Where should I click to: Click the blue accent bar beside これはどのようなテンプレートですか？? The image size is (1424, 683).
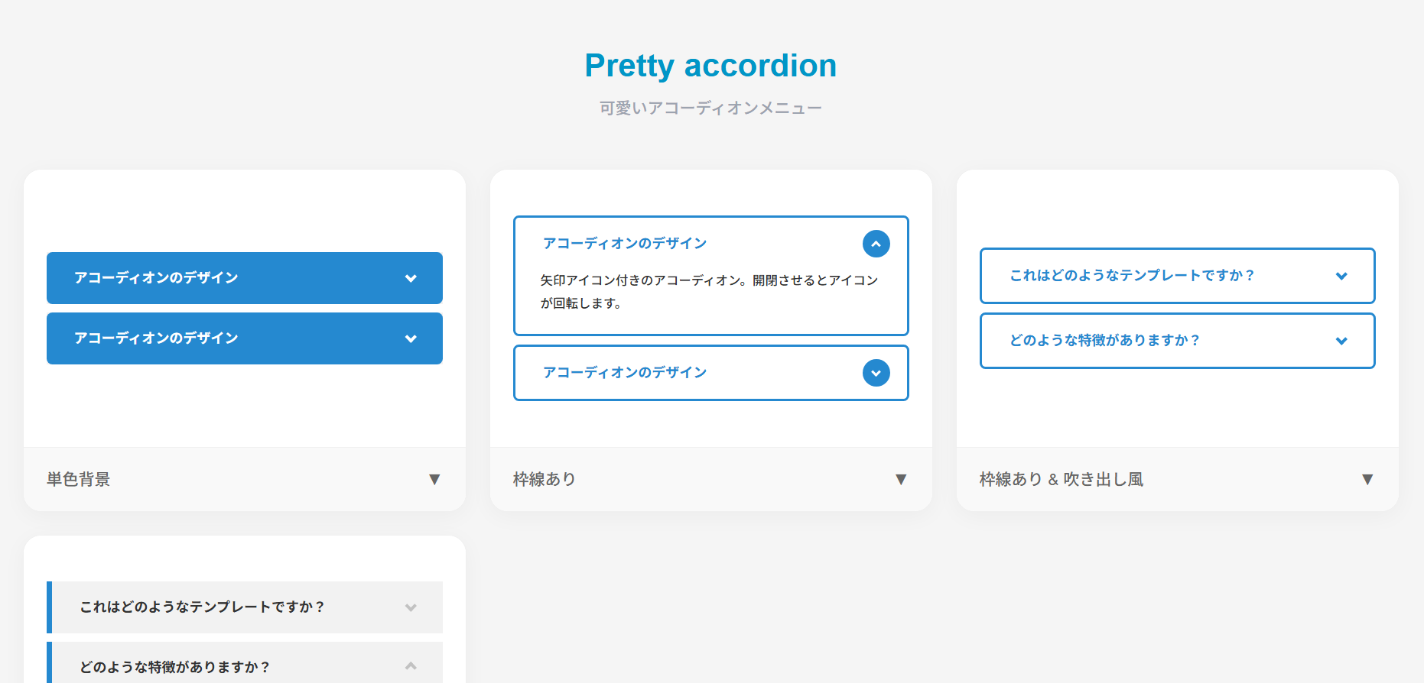pyautogui.click(x=50, y=607)
